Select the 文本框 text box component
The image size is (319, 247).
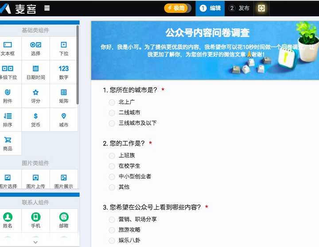pyautogui.click(x=8, y=49)
